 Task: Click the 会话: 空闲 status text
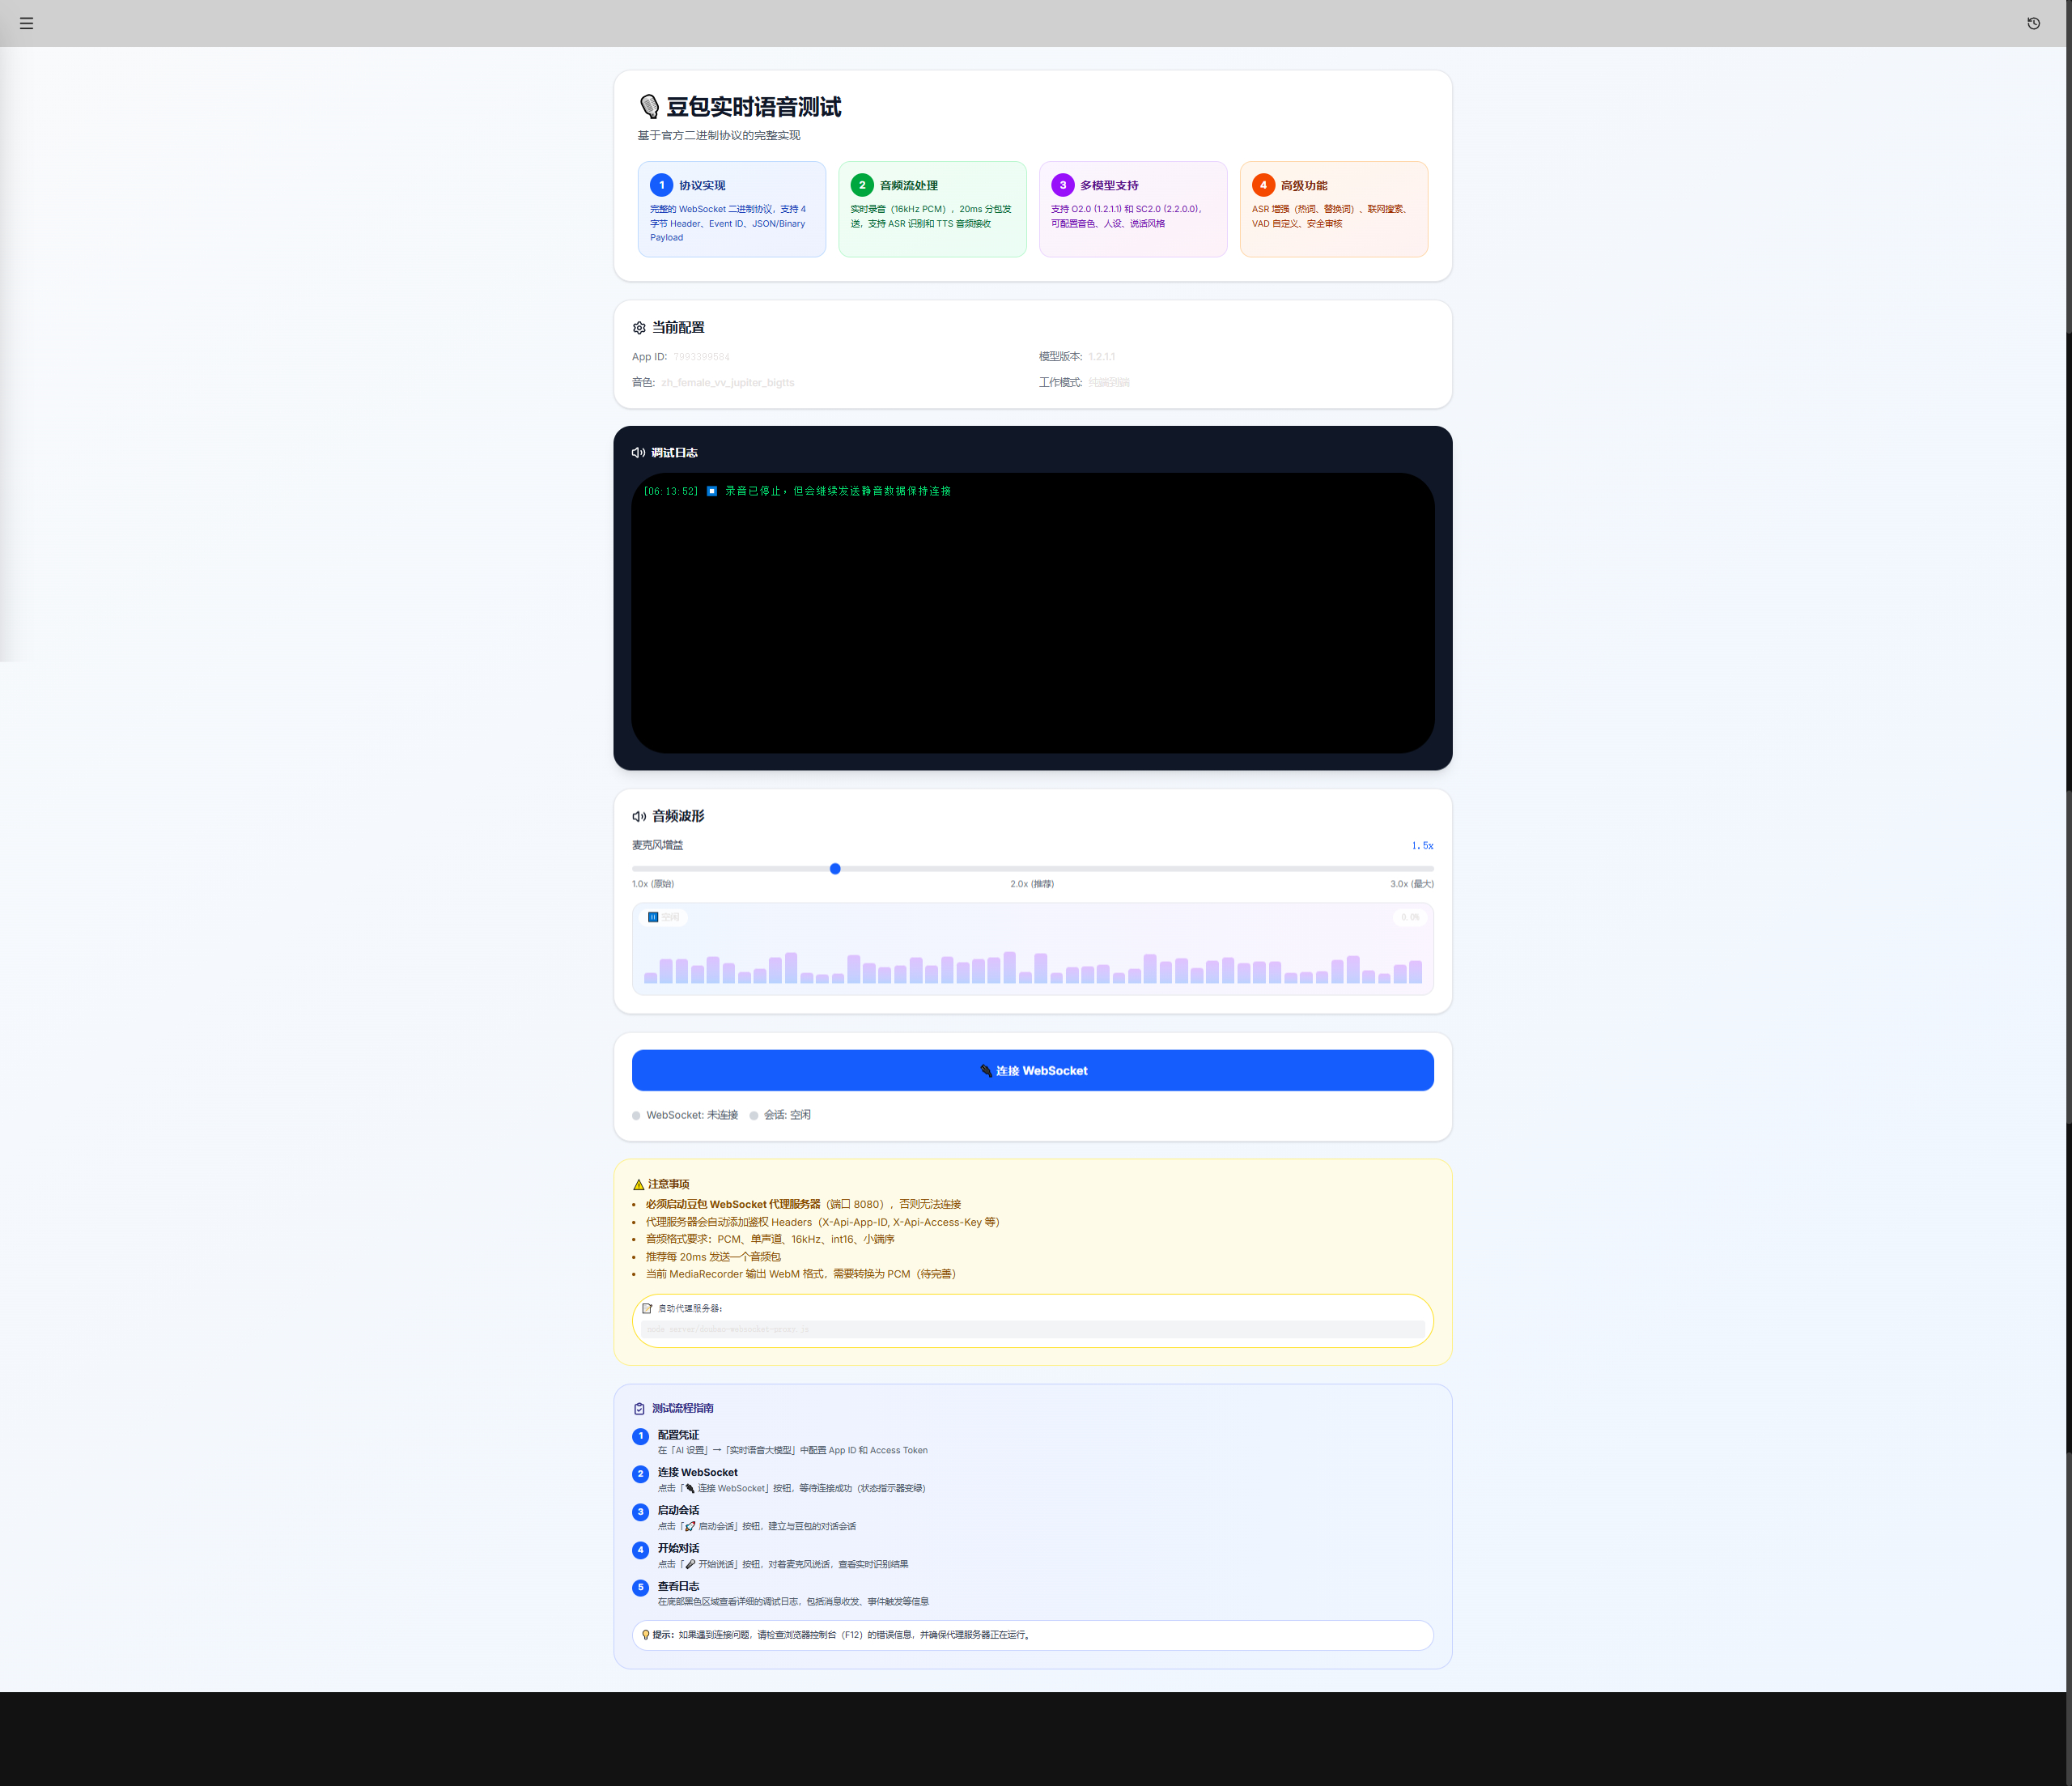pos(787,1116)
